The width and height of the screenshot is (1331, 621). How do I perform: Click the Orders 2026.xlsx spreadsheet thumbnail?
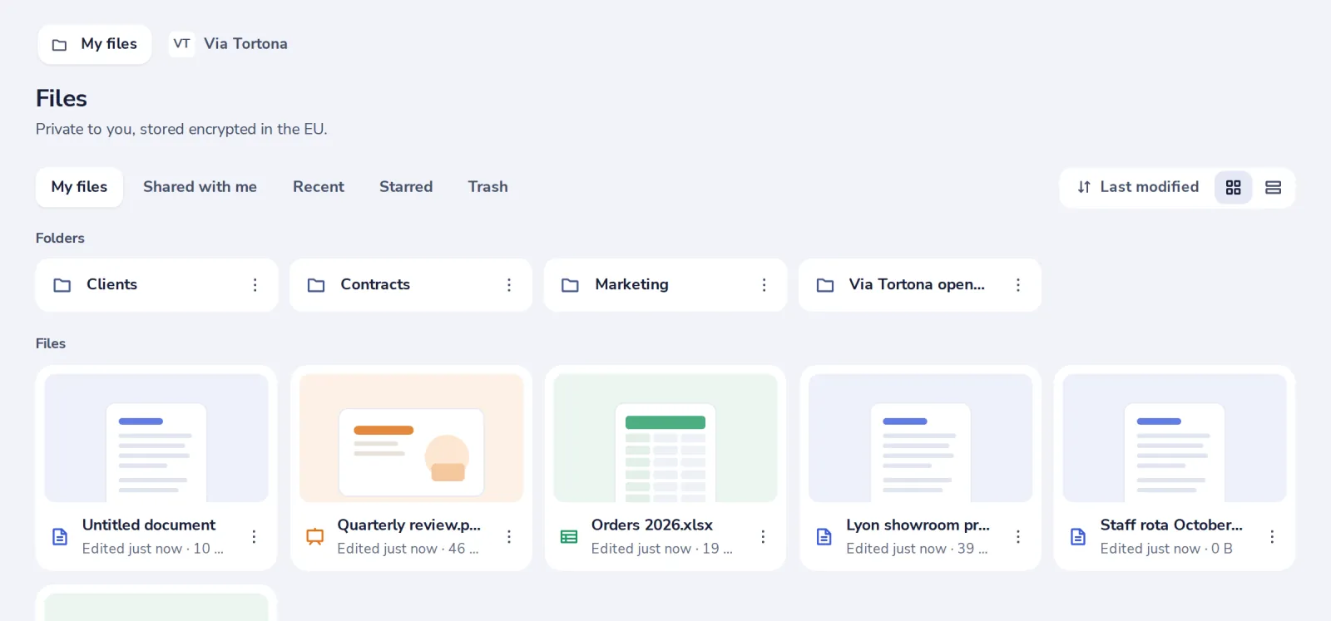point(665,438)
